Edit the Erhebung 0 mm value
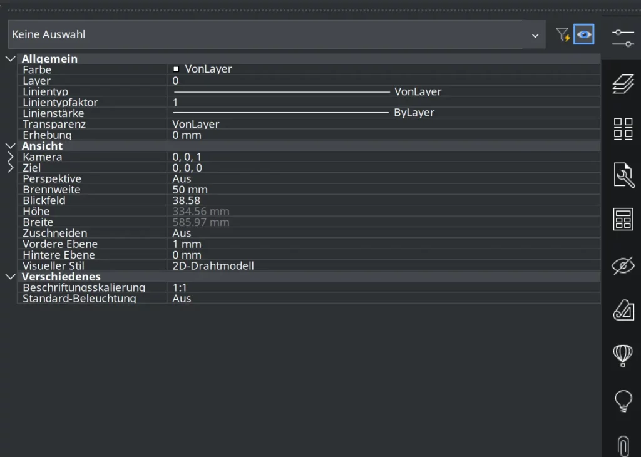641x457 pixels. click(384, 135)
